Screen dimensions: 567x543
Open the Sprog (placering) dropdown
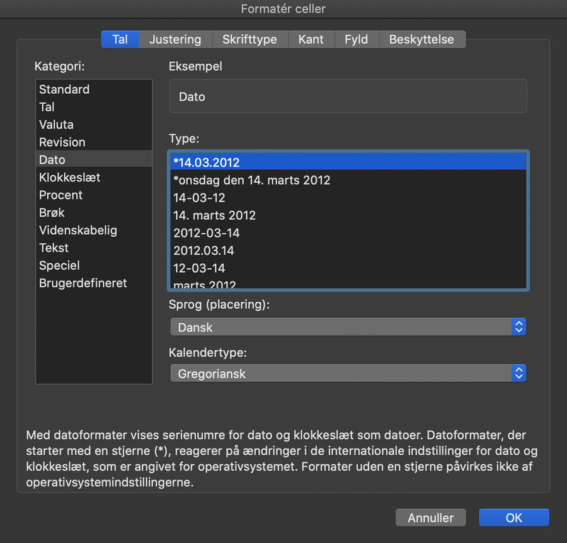click(x=348, y=327)
